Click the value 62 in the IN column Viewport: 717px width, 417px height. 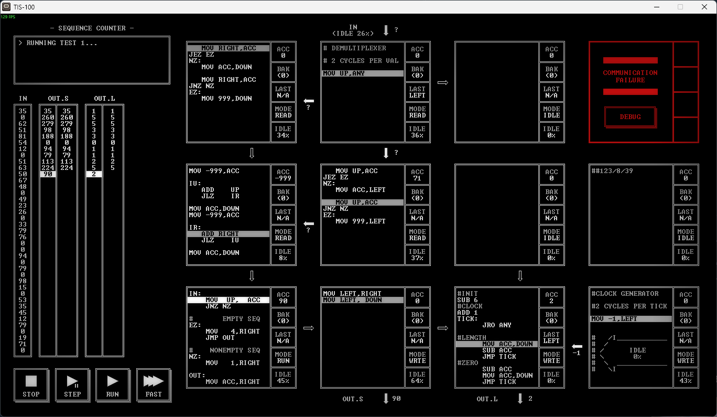[23, 124]
